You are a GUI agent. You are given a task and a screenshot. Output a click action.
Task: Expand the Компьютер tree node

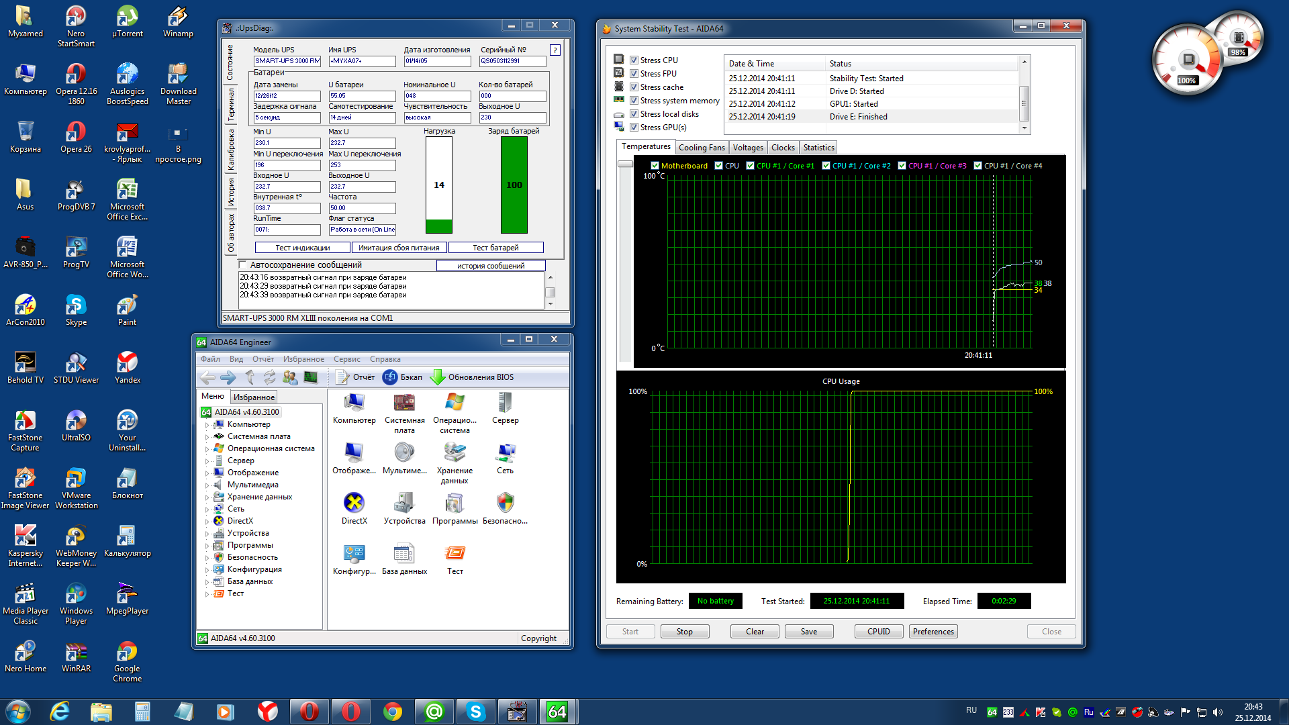coord(207,425)
